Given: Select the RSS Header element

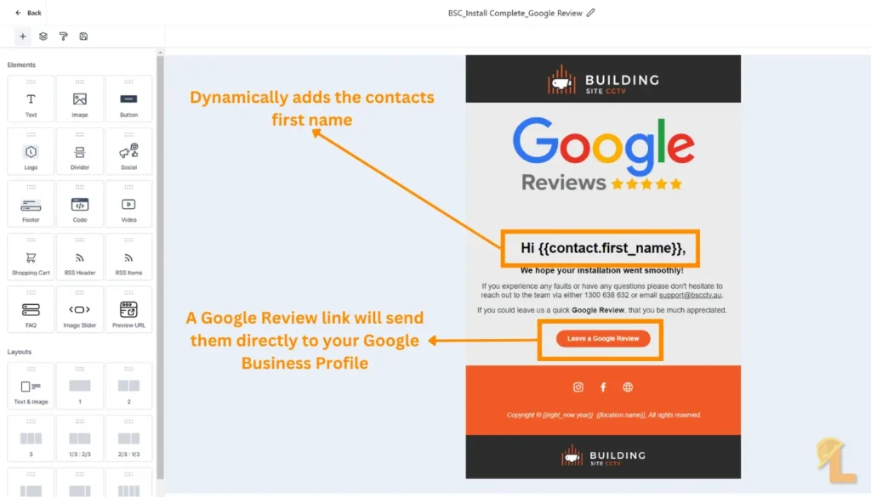Looking at the screenshot, I should coord(80,257).
